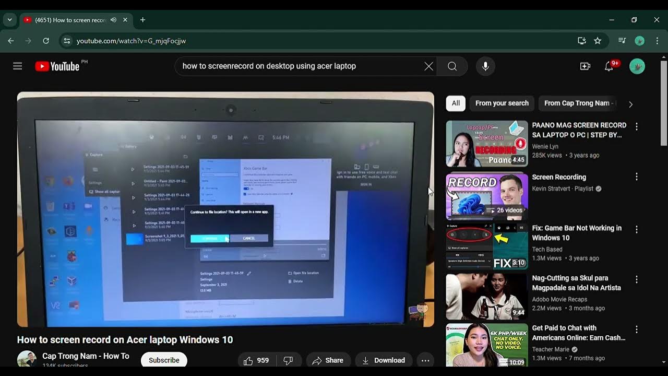Install or cast page icon in address bar
Image resolution: width=668 pixels, height=376 pixels.
(582, 41)
